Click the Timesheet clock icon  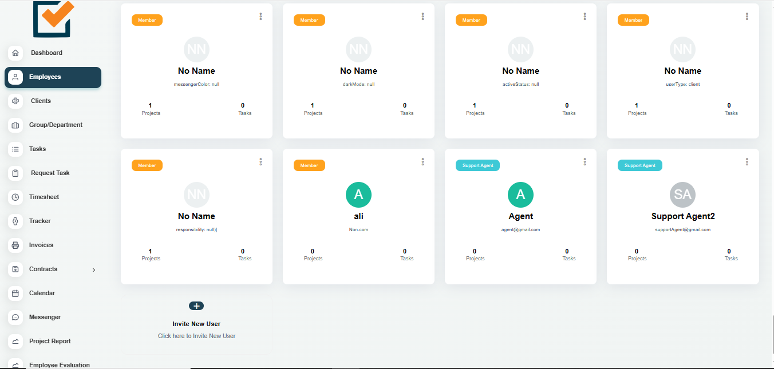[x=15, y=197]
